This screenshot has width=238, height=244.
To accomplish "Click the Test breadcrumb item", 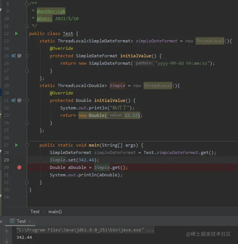I will (35, 212).
